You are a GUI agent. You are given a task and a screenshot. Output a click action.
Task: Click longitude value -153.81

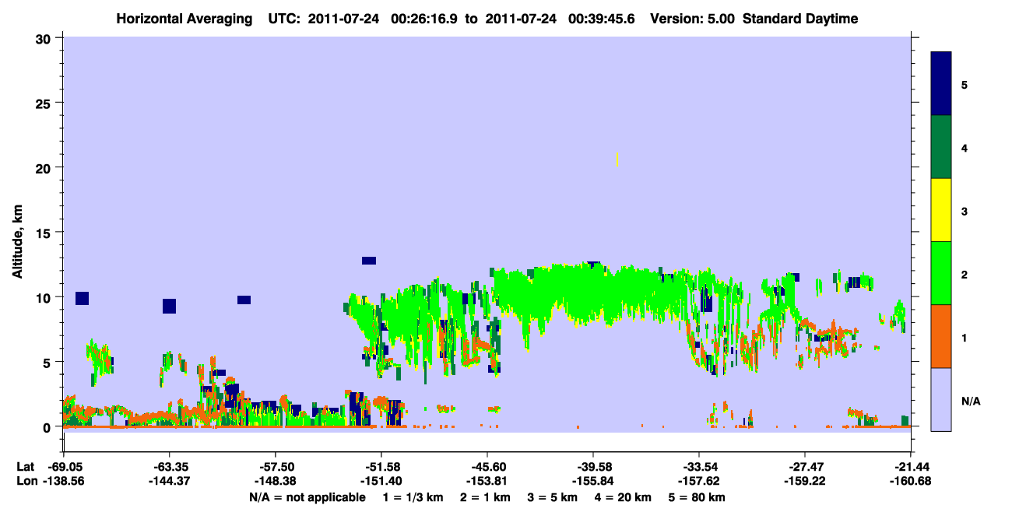pos(487,482)
